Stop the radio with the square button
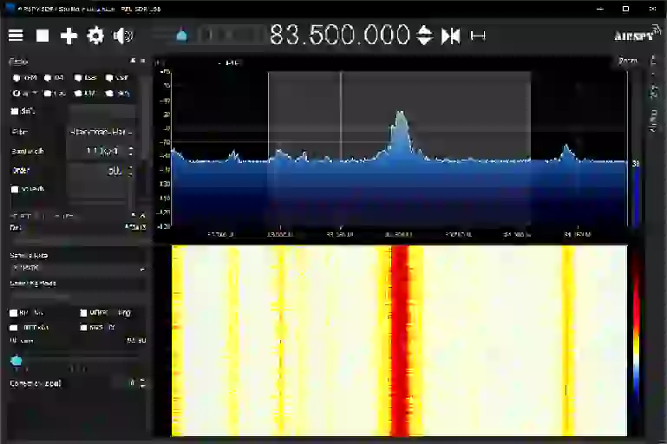This screenshot has height=444, width=667. coord(43,36)
